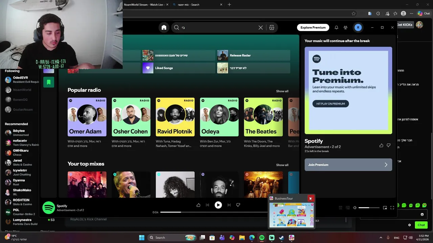This screenshot has height=243, width=433.
Task: Show hidden system tray icons
Action: coord(381,238)
